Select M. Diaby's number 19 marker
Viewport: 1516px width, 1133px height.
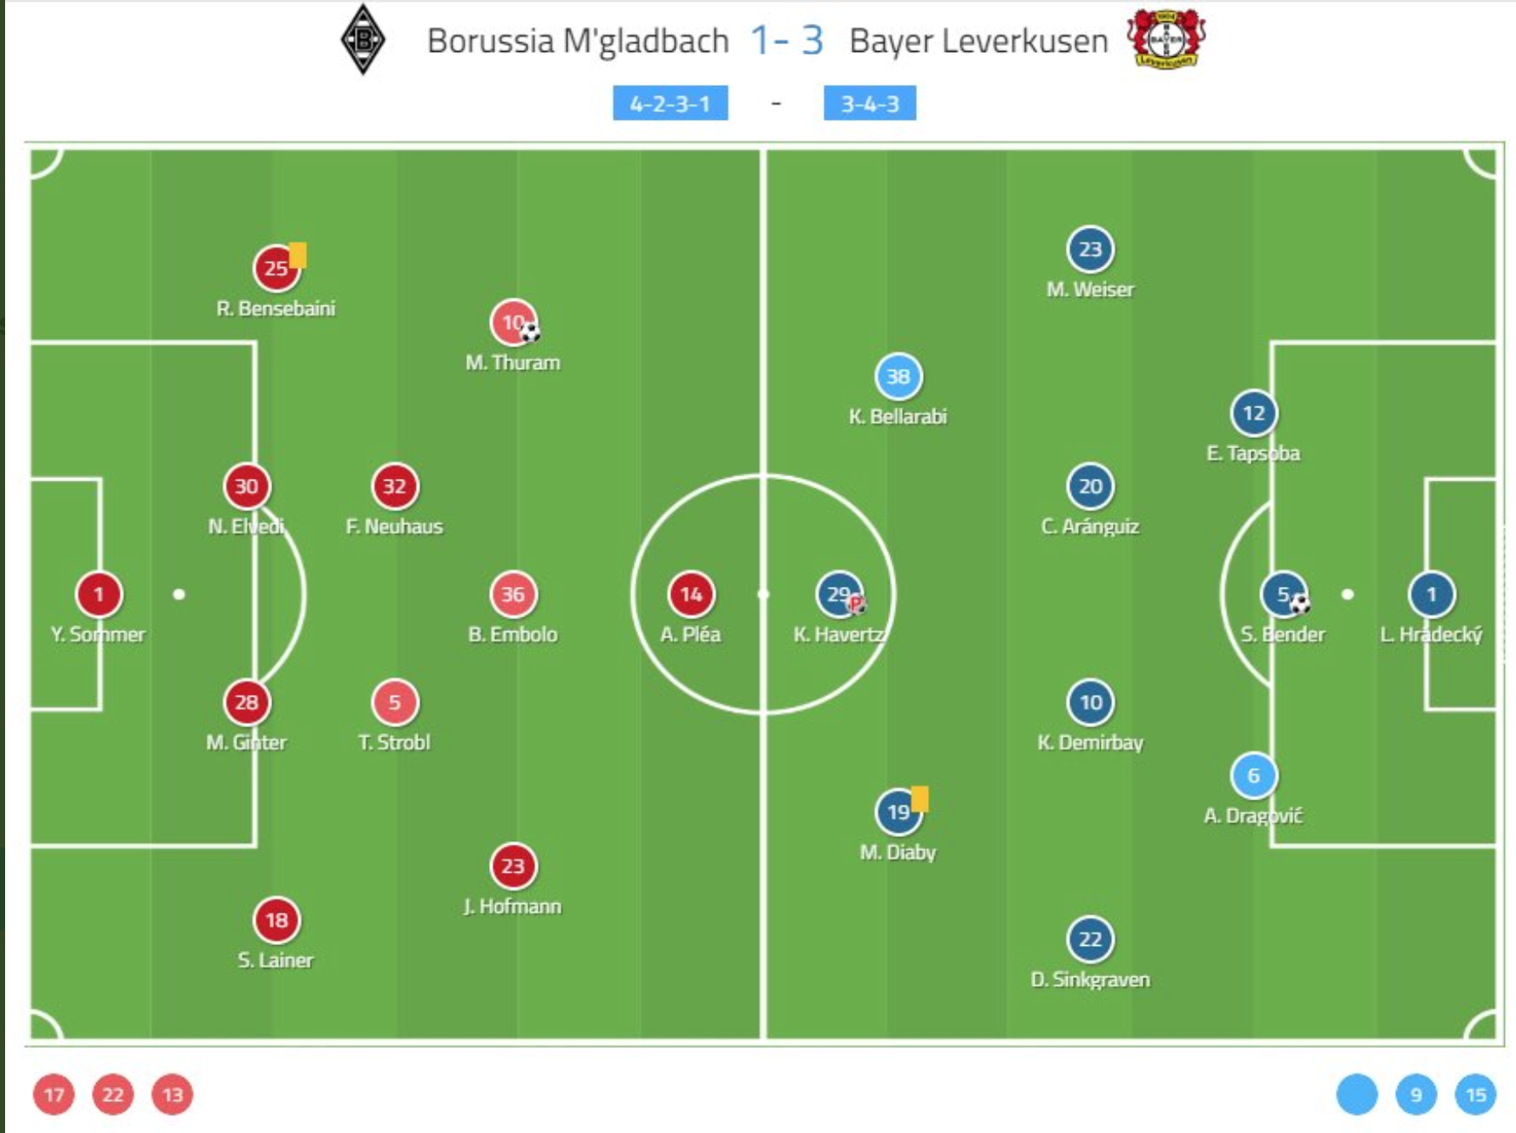(x=898, y=811)
